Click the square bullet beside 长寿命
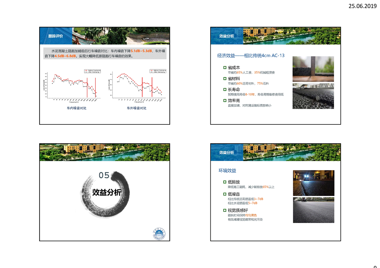The image size is (380, 268). coord(225,90)
